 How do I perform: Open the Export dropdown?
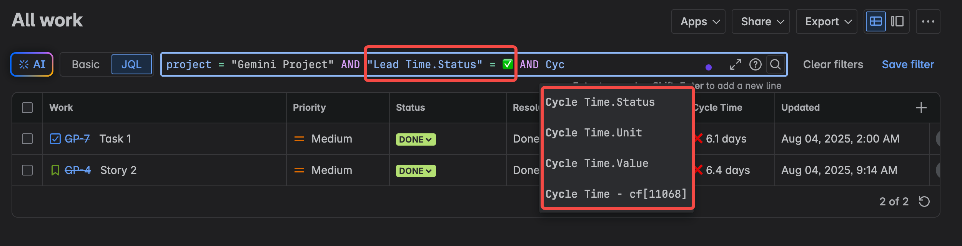(826, 21)
